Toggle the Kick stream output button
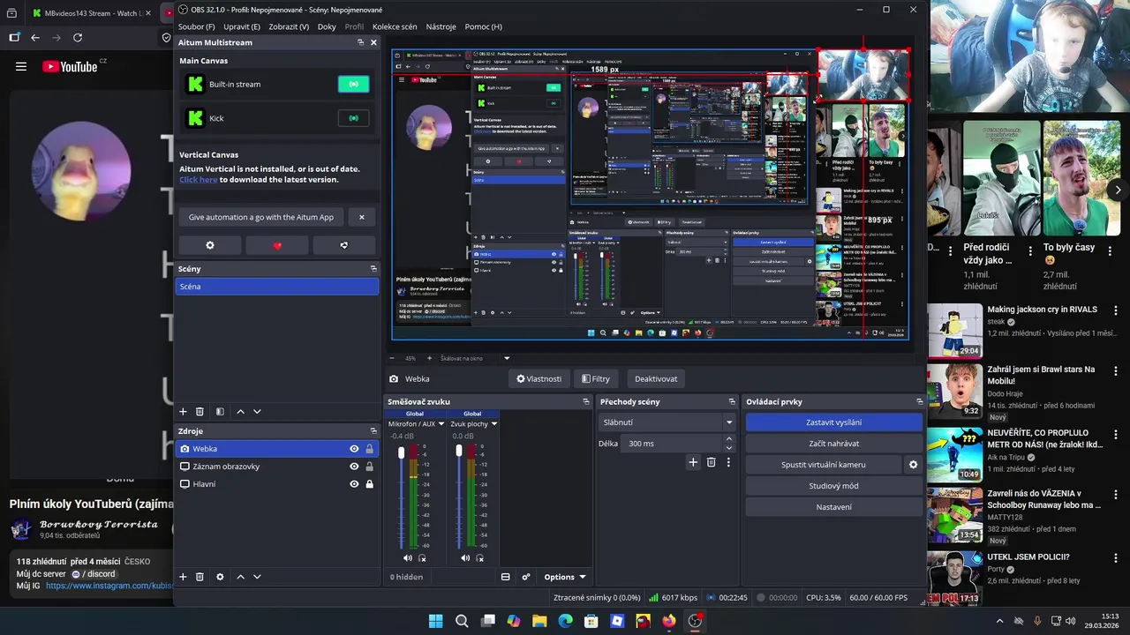 (353, 118)
